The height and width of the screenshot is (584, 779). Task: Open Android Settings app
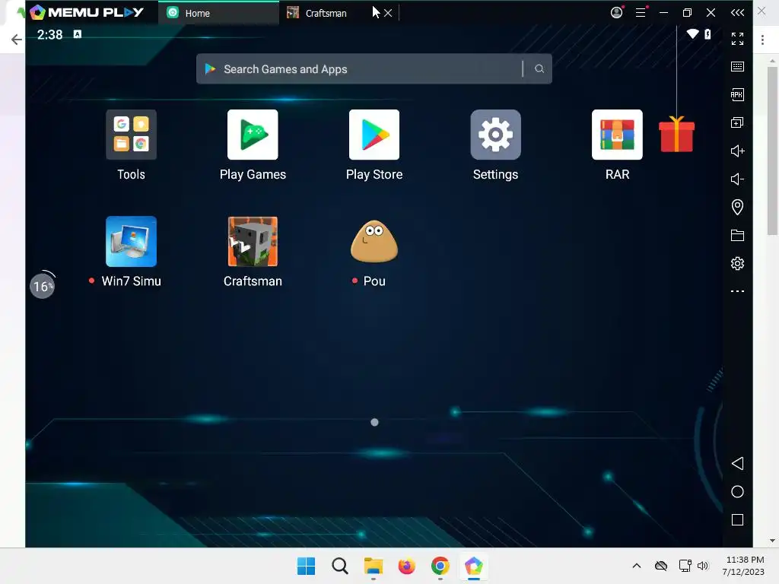(495, 135)
